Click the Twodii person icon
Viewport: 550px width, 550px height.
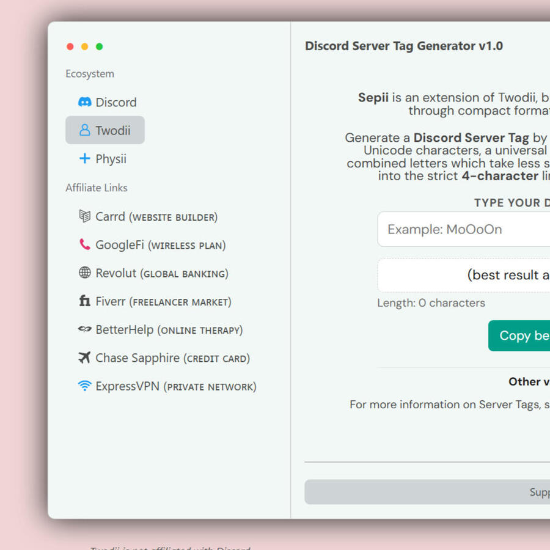pyautogui.click(x=85, y=130)
